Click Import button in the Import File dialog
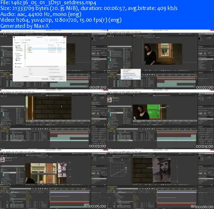Screen dimensions: 214x209 [53, 79]
